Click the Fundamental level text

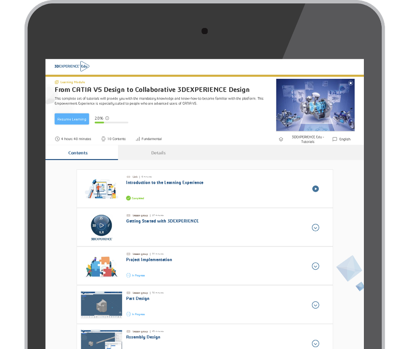(151, 139)
